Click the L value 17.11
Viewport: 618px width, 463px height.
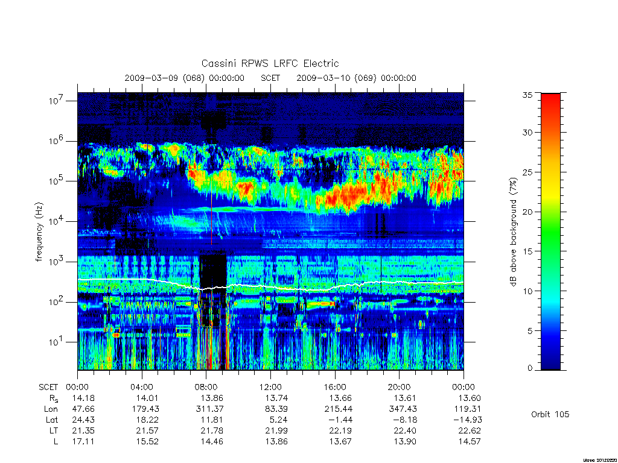tap(83, 441)
